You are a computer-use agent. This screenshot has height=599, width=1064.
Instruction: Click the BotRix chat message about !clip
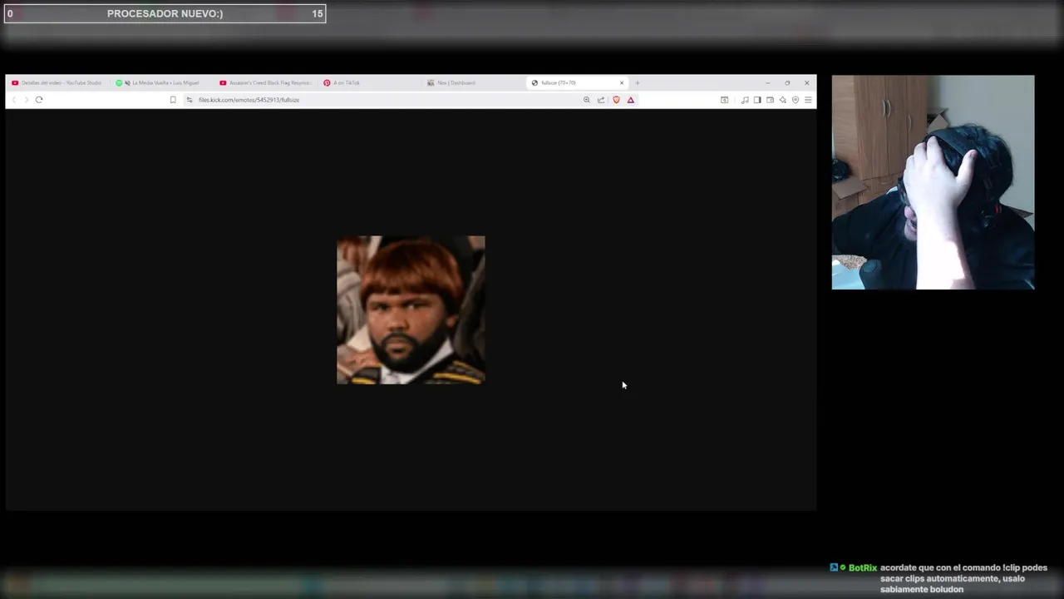963,578
